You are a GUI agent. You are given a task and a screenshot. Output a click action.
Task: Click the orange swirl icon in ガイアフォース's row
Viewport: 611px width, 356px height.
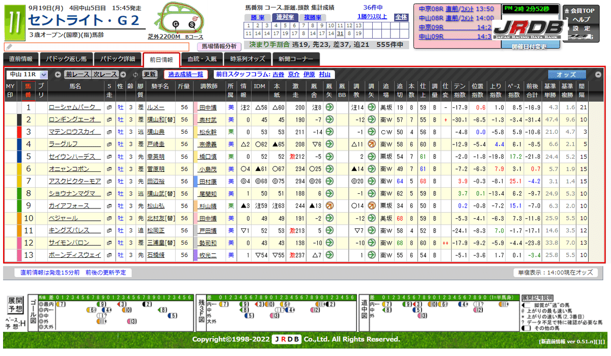click(x=329, y=205)
